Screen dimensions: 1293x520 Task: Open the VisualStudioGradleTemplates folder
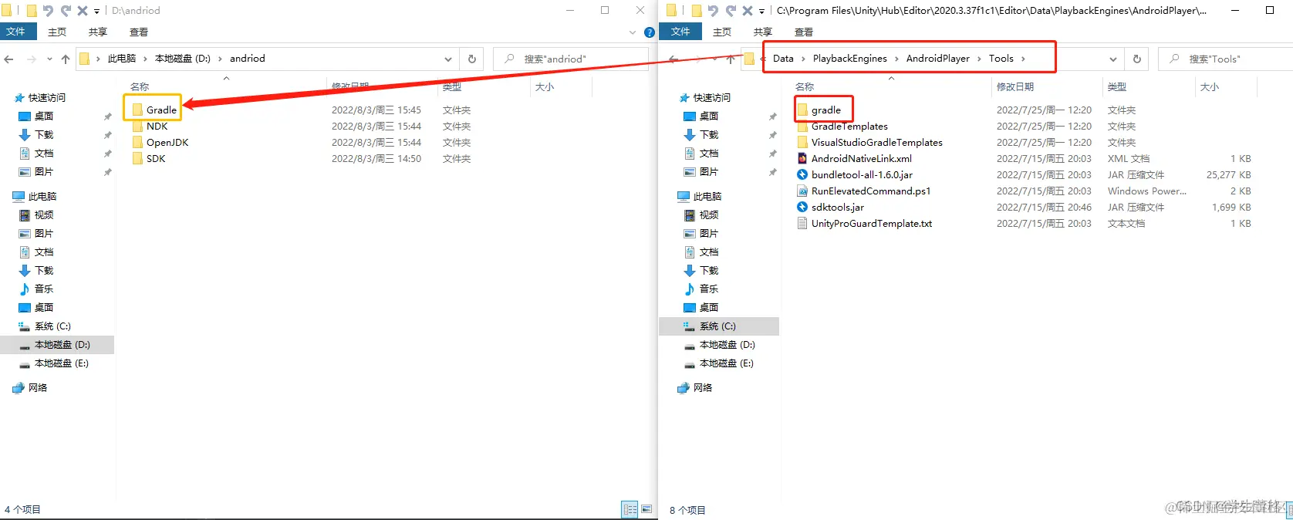[877, 142]
